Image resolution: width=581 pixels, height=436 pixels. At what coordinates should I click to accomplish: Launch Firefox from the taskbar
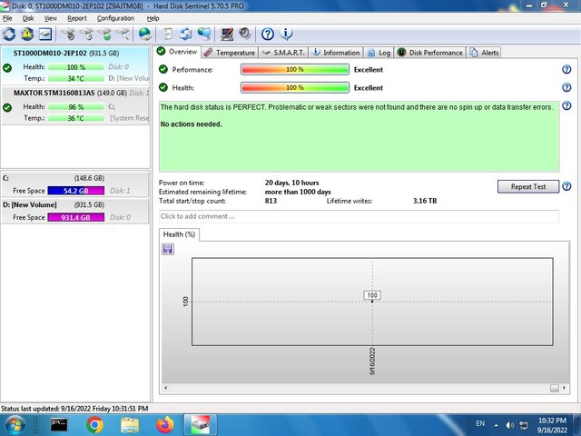coord(164,423)
